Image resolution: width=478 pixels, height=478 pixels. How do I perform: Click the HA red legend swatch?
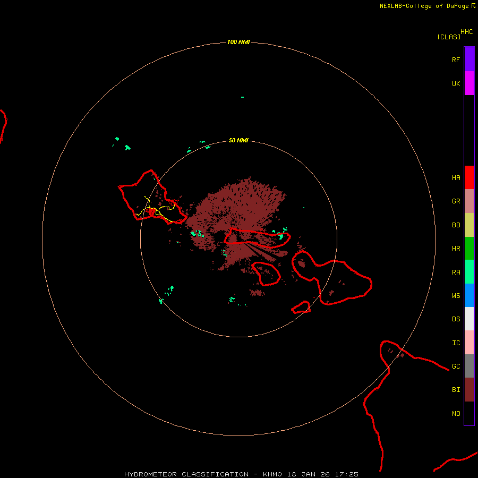tap(469, 177)
